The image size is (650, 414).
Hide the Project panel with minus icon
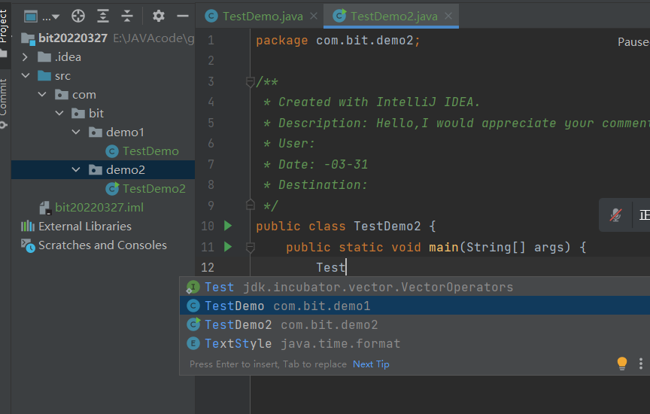182,16
